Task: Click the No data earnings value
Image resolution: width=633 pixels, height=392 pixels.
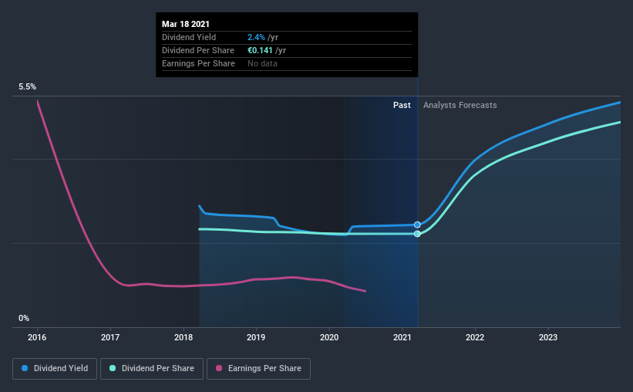Action: point(262,63)
